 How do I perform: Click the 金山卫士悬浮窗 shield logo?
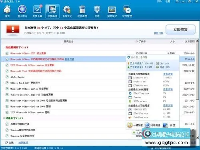(x=128, y=57)
